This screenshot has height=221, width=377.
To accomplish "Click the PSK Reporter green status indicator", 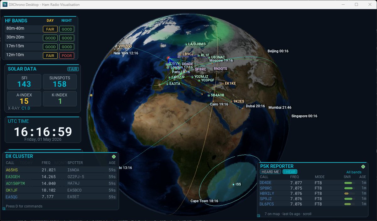I will click(363, 167).
